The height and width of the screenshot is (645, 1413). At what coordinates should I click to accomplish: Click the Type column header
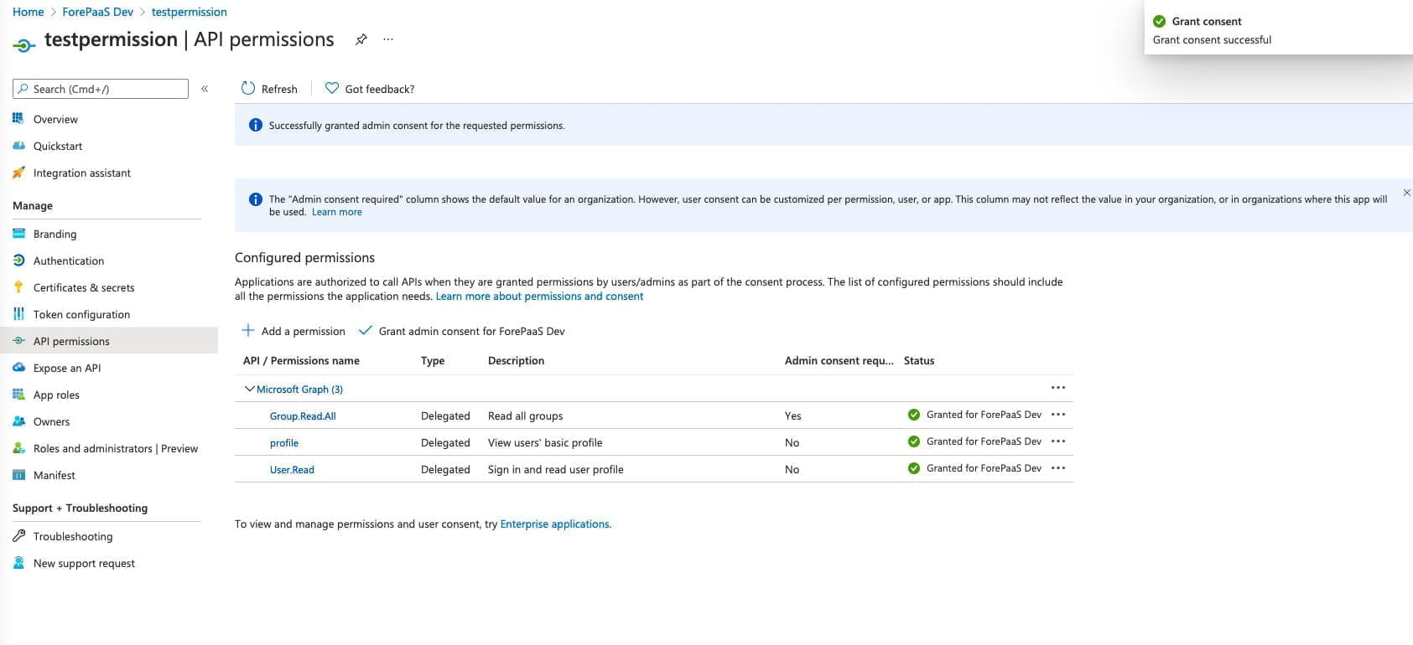tap(433, 361)
